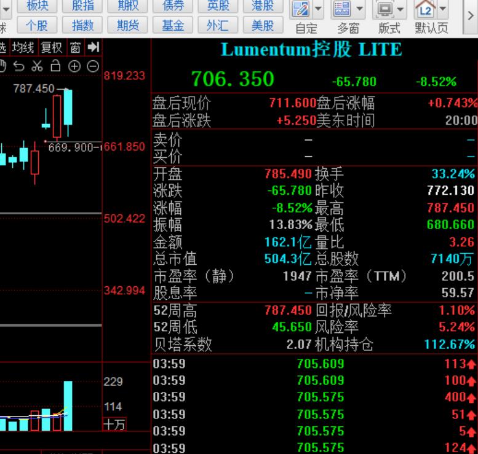This screenshot has height=454, width=478.
Task: Click the 昨收 value 772.130
Action: 450,190
